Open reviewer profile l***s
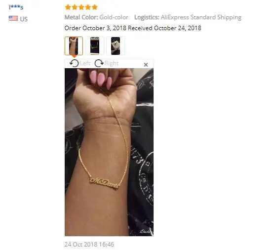This screenshot has height=250, width=275. (x=16, y=7)
